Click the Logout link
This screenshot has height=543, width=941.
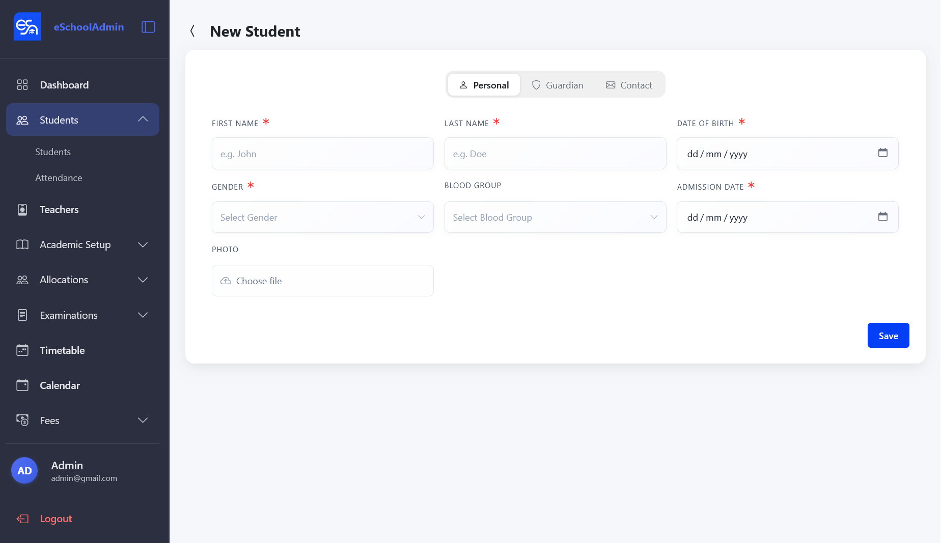(56, 519)
